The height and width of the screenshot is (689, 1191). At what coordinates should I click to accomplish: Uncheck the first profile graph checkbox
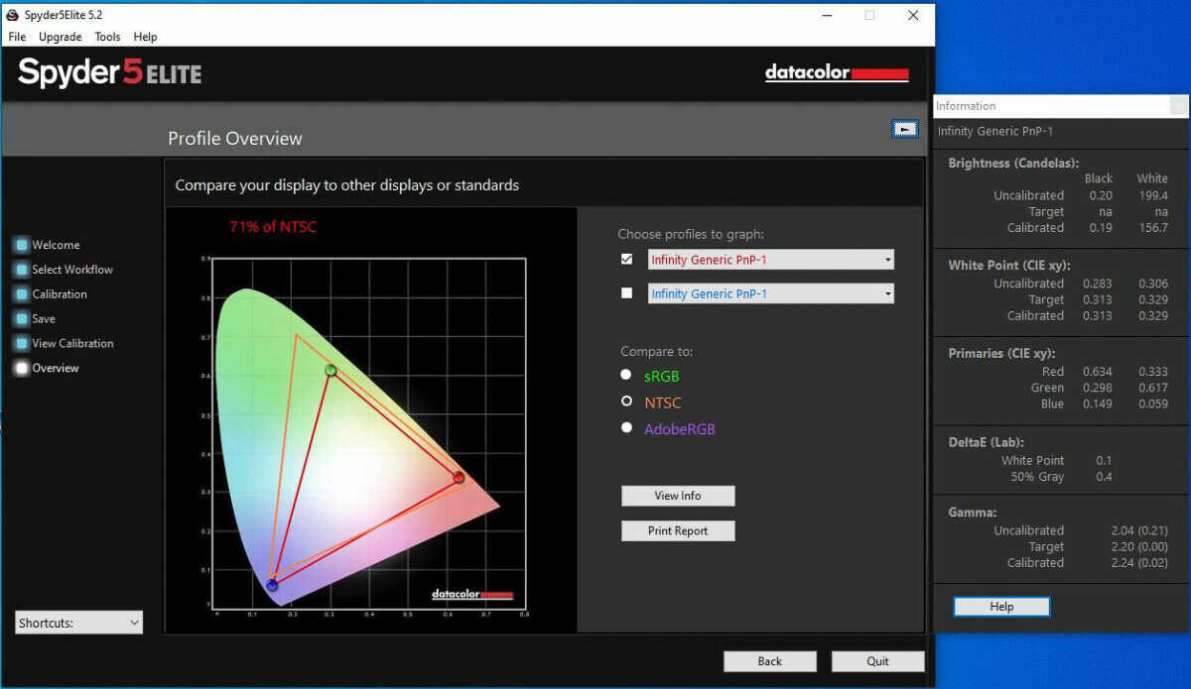pyautogui.click(x=626, y=260)
